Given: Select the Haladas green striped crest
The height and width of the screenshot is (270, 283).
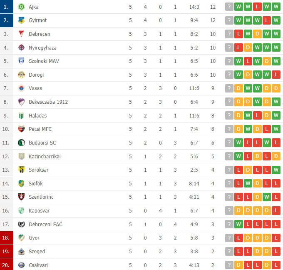Looking at the screenshot, I should pos(21,115).
